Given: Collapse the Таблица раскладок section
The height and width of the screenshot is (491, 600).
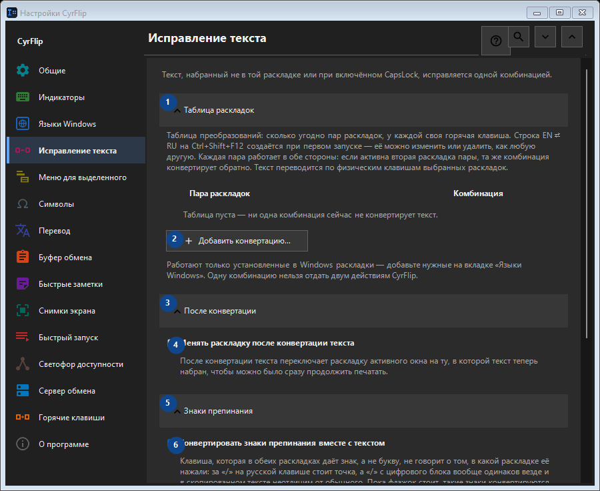Looking at the screenshot, I should click(363, 110).
